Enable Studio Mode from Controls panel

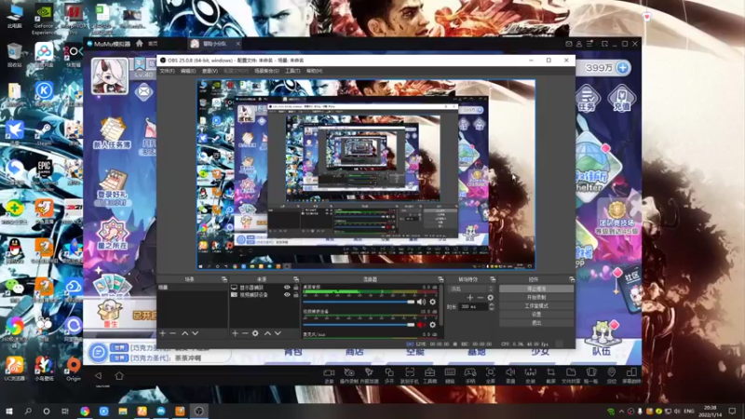pos(536,306)
